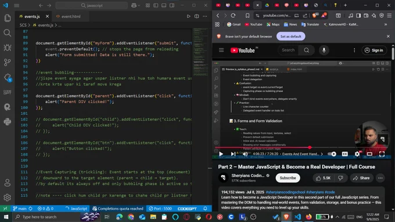395x222 pixels.
Task: Open Maps bookmark in Brave
Action: point(273,24)
